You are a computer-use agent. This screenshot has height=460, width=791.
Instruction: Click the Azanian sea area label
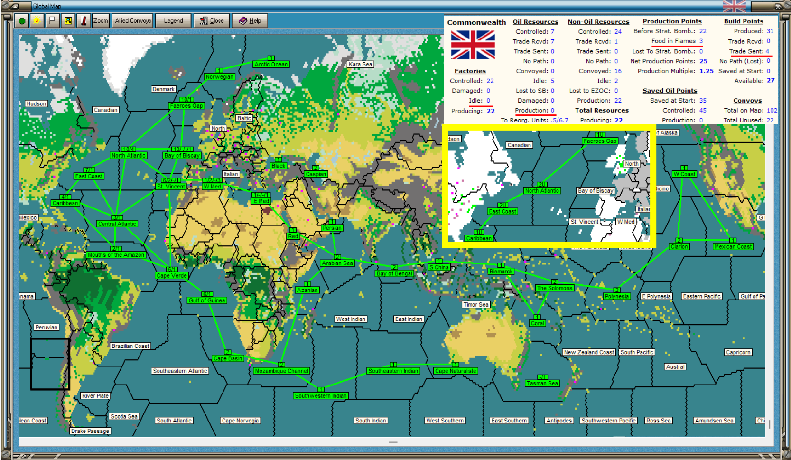click(307, 290)
